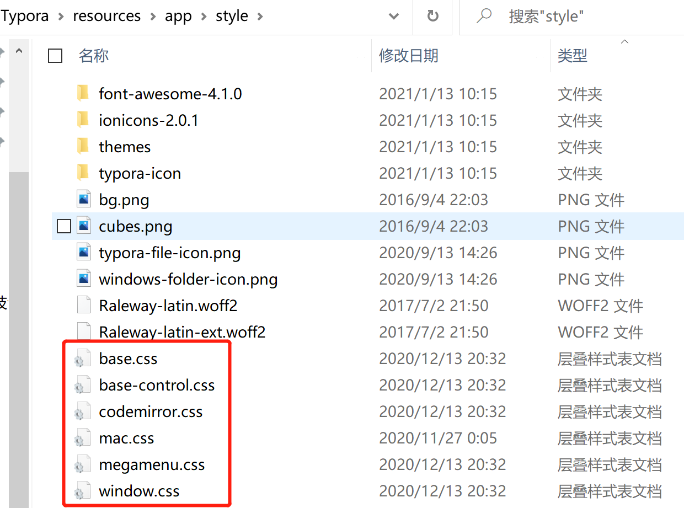Image resolution: width=684 pixels, height=508 pixels.
Task: Expand the chevron after resources in path
Action: pos(153,17)
